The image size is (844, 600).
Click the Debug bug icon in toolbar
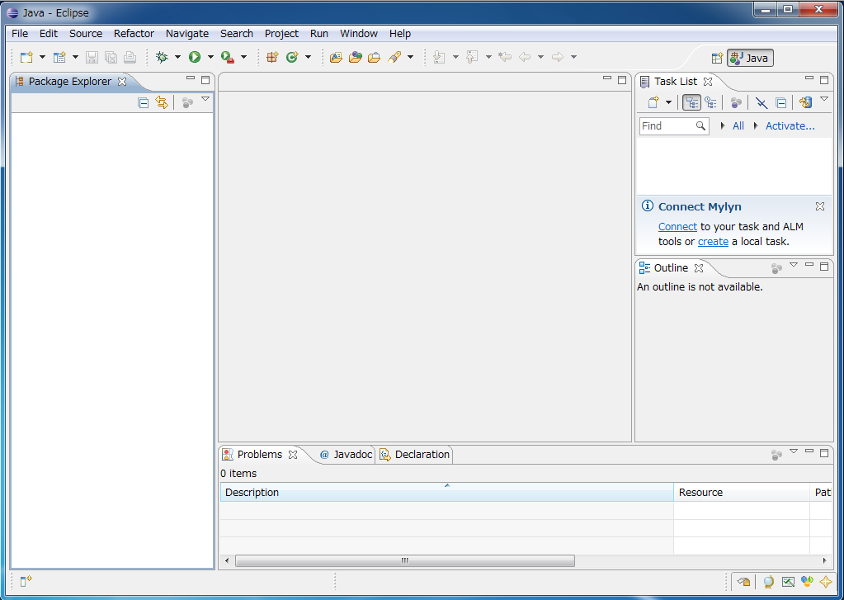point(162,57)
